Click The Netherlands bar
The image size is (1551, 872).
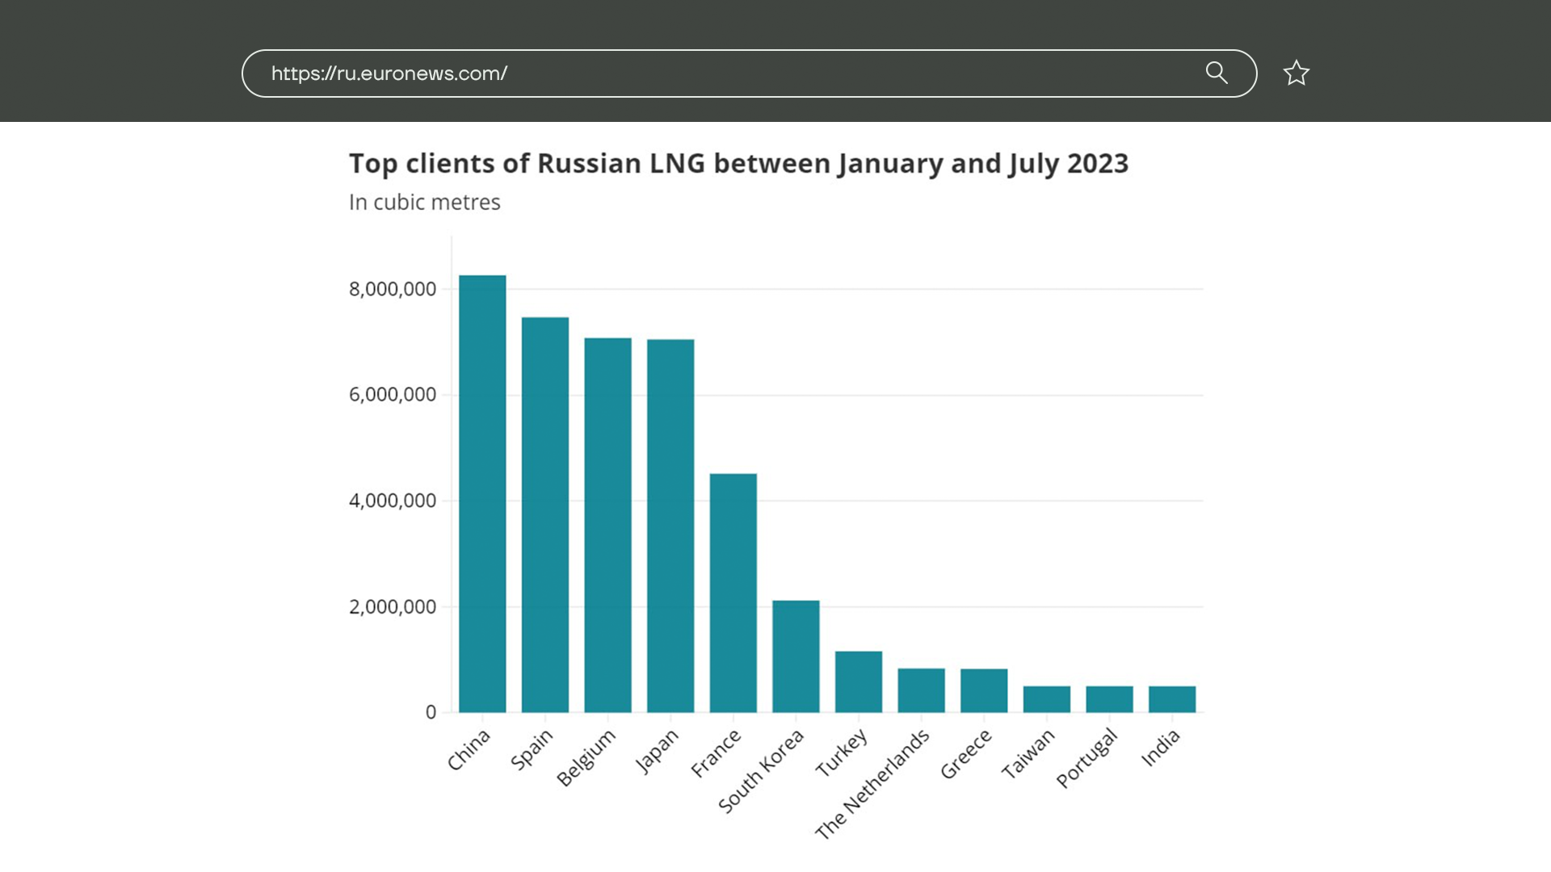coord(921,690)
